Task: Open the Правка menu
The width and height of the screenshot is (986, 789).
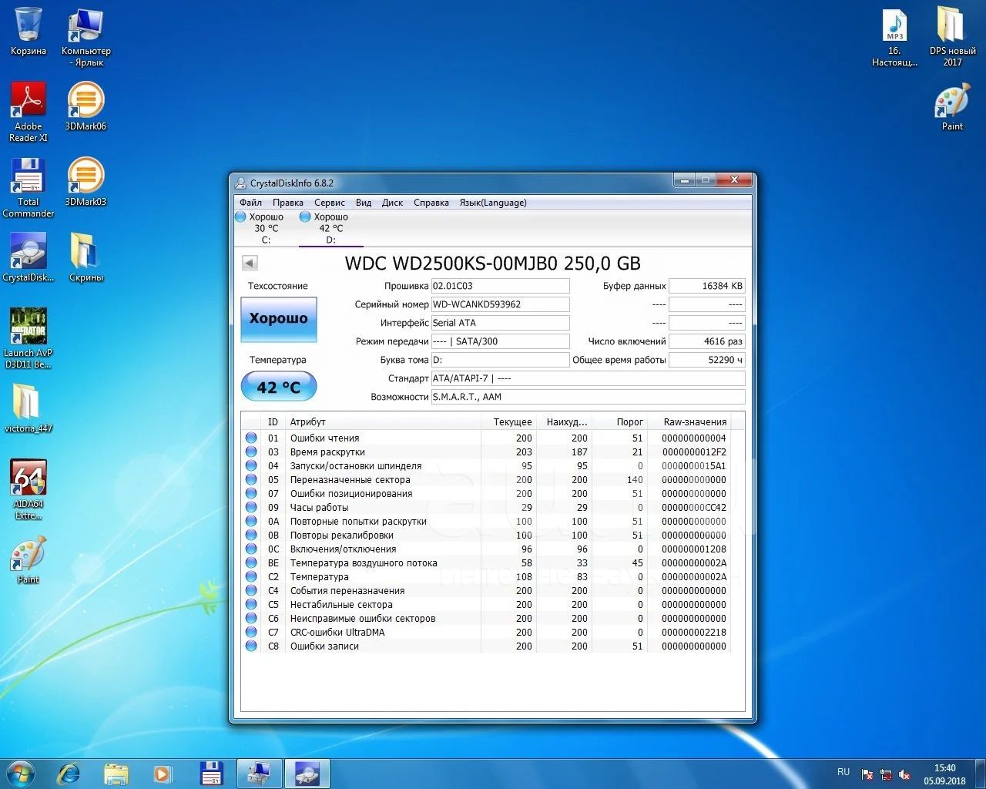Action: [x=288, y=203]
